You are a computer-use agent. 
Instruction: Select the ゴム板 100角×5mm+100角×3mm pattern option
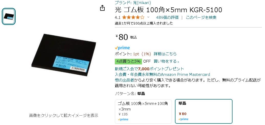143,112
